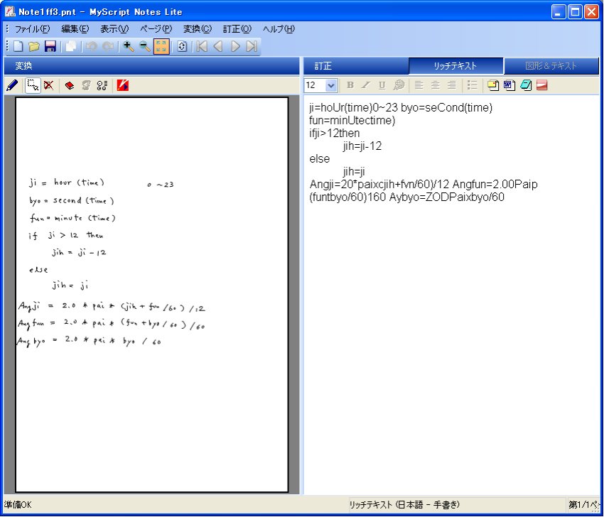The width and height of the screenshot is (604, 517).
Task: Open the ファイル(F) menu
Action: pyautogui.click(x=32, y=29)
